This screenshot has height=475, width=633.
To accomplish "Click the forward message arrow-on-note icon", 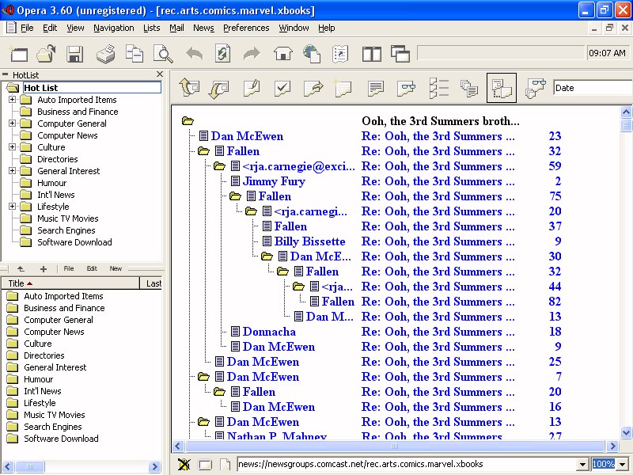I will (x=313, y=88).
